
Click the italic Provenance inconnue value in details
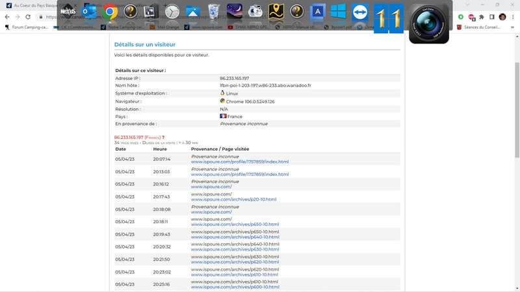tap(244, 124)
